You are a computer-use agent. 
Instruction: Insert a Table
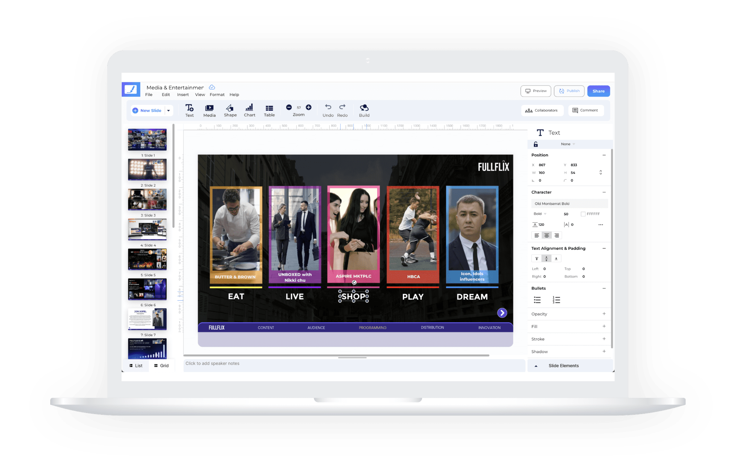[x=269, y=110]
